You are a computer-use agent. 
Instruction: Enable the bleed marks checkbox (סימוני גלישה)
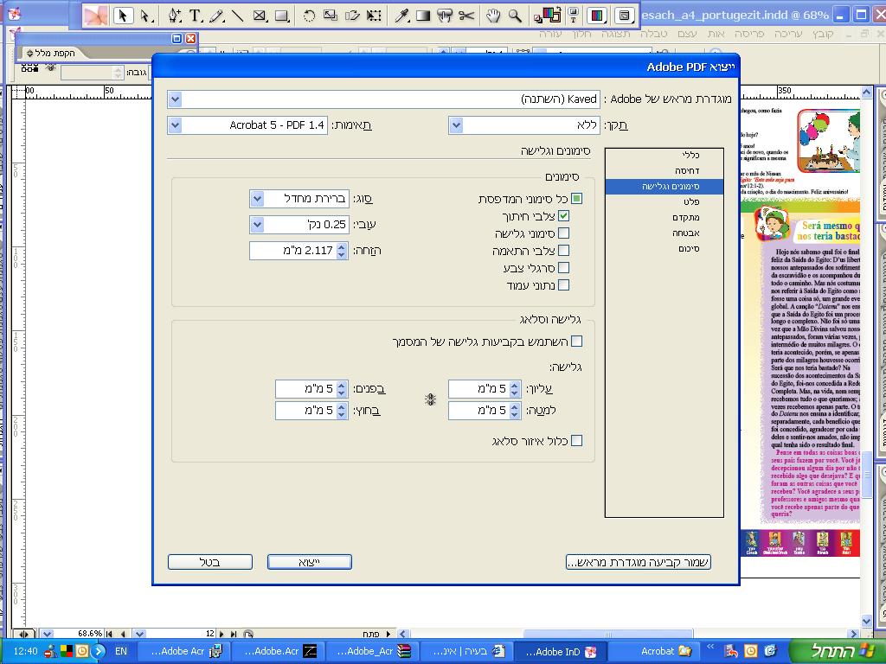pyautogui.click(x=564, y=233)
